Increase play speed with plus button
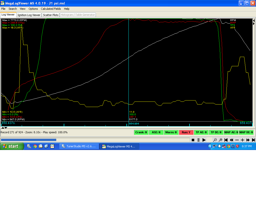Screen dimensions: 256x210 pyautogui.click(x=242, y=140)
